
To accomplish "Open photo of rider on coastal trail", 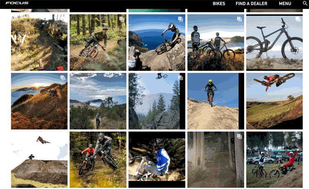I will (x=98, y=101).
